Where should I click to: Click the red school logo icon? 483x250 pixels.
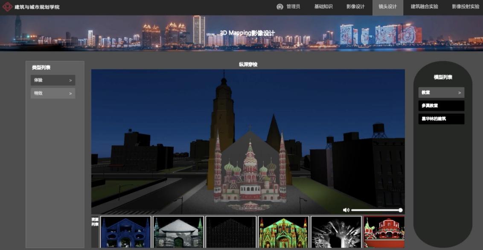tap(7, 7)
